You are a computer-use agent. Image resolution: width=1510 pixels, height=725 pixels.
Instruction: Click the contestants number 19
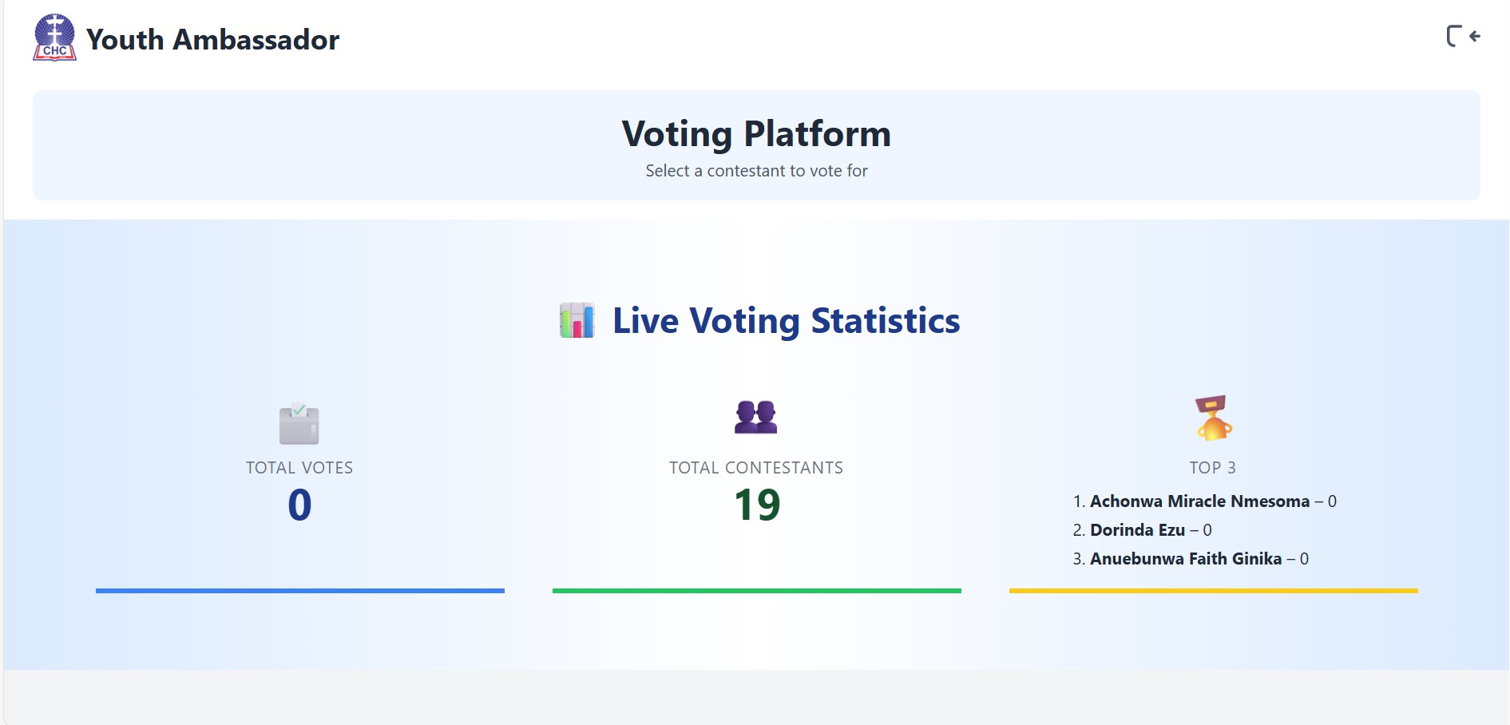pyautogui.click(x=756, y=505)
